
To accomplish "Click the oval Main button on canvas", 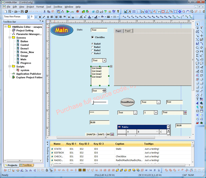I will (x=62, y=30).
